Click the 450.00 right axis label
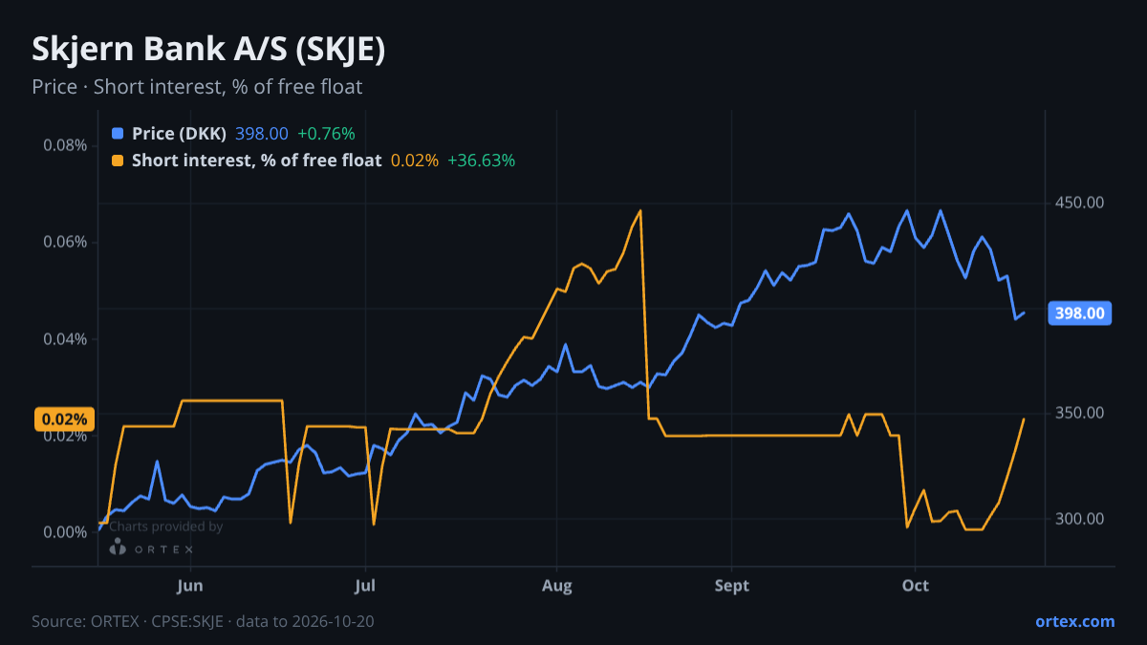The height and width of the screenshot is (645, 1147). pos(1080,203)
